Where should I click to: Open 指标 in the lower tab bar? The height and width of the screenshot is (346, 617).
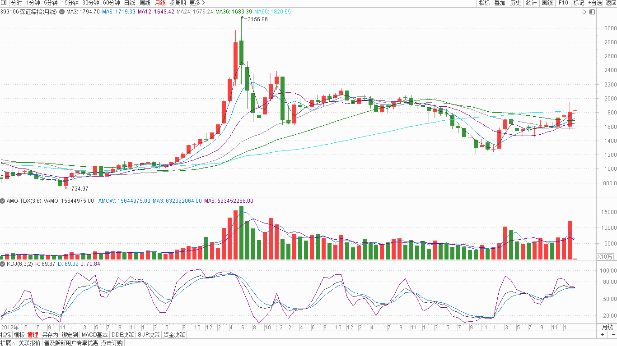(5, 335)
